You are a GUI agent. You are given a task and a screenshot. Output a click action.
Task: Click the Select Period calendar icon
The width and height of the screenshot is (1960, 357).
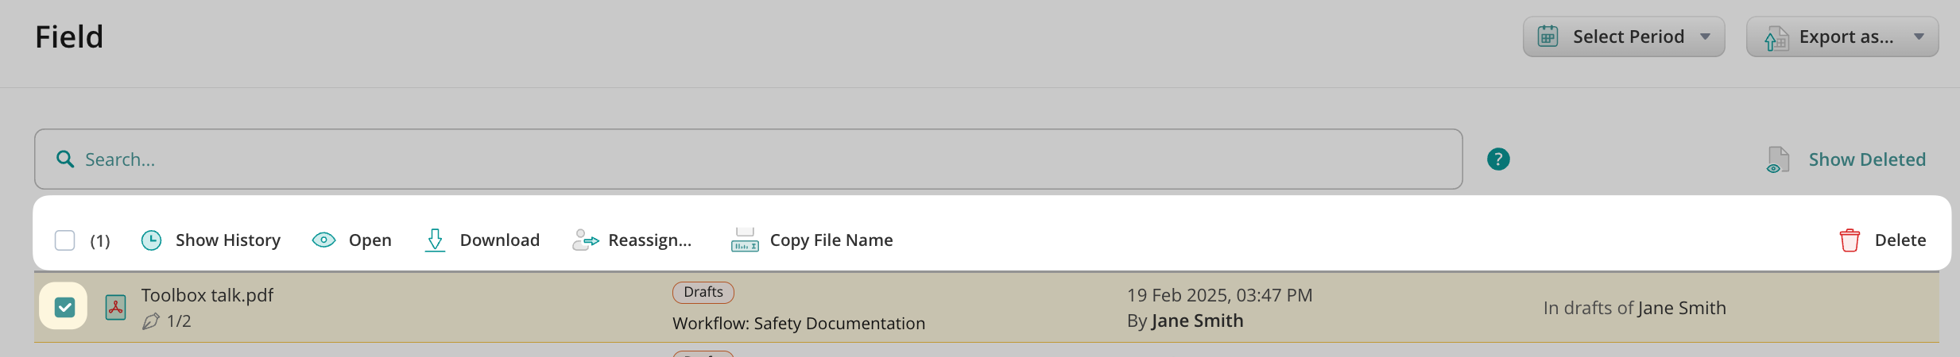[x=1547, y=36]
